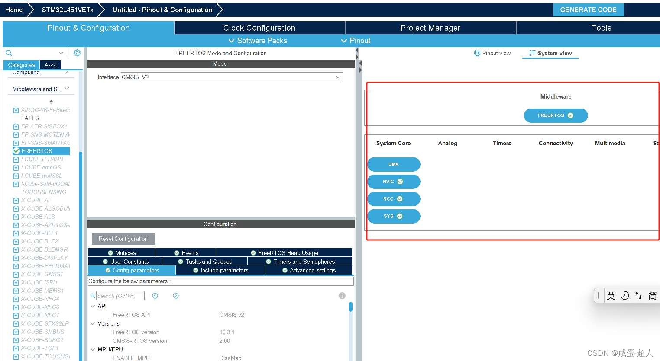
Task: Open the Include parameters tab
Action: pyautogui.click(x=220, y=270)
